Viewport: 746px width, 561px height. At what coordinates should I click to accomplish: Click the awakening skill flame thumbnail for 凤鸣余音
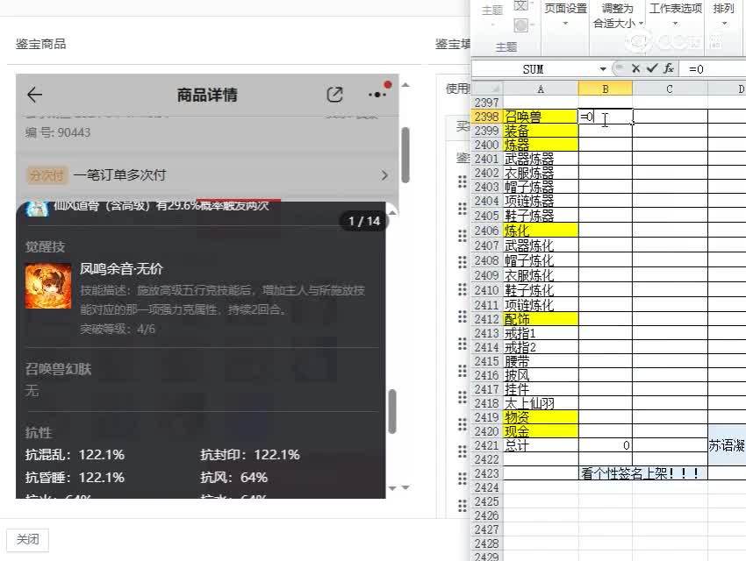click(47, 284)
